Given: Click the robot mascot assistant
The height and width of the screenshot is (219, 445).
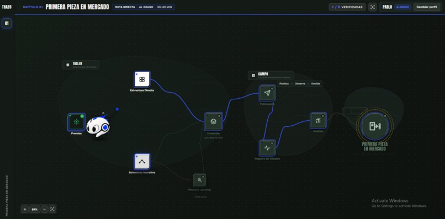Looking at the screenshot, I should click(x=98, y=126).
